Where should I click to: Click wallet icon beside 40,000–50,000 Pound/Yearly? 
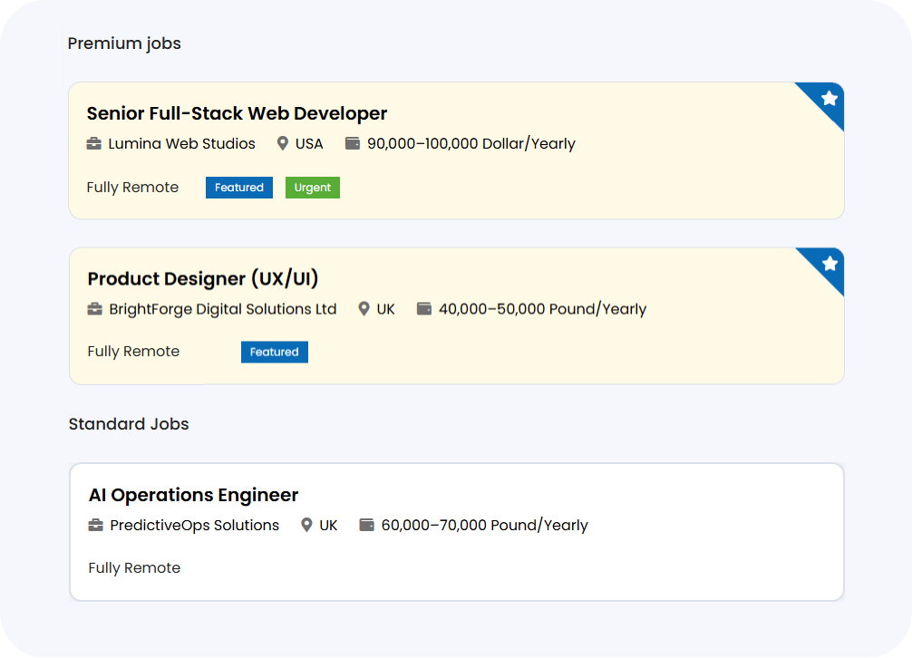pyautogui.click(x=424, y=309)
